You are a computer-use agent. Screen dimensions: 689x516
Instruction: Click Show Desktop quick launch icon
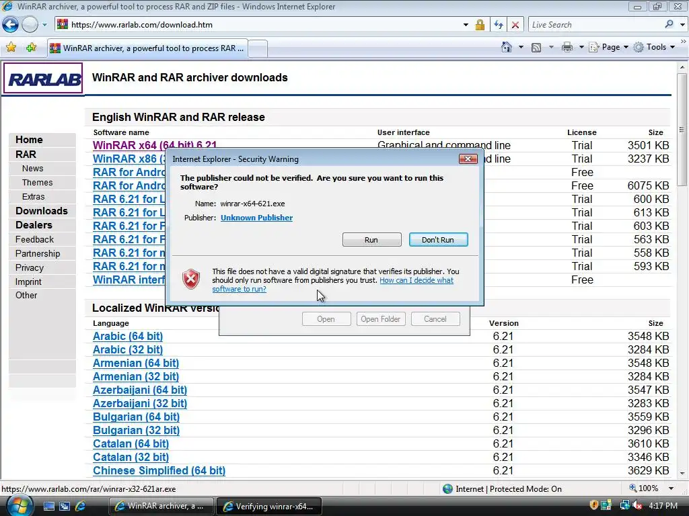tap(48, 506)
